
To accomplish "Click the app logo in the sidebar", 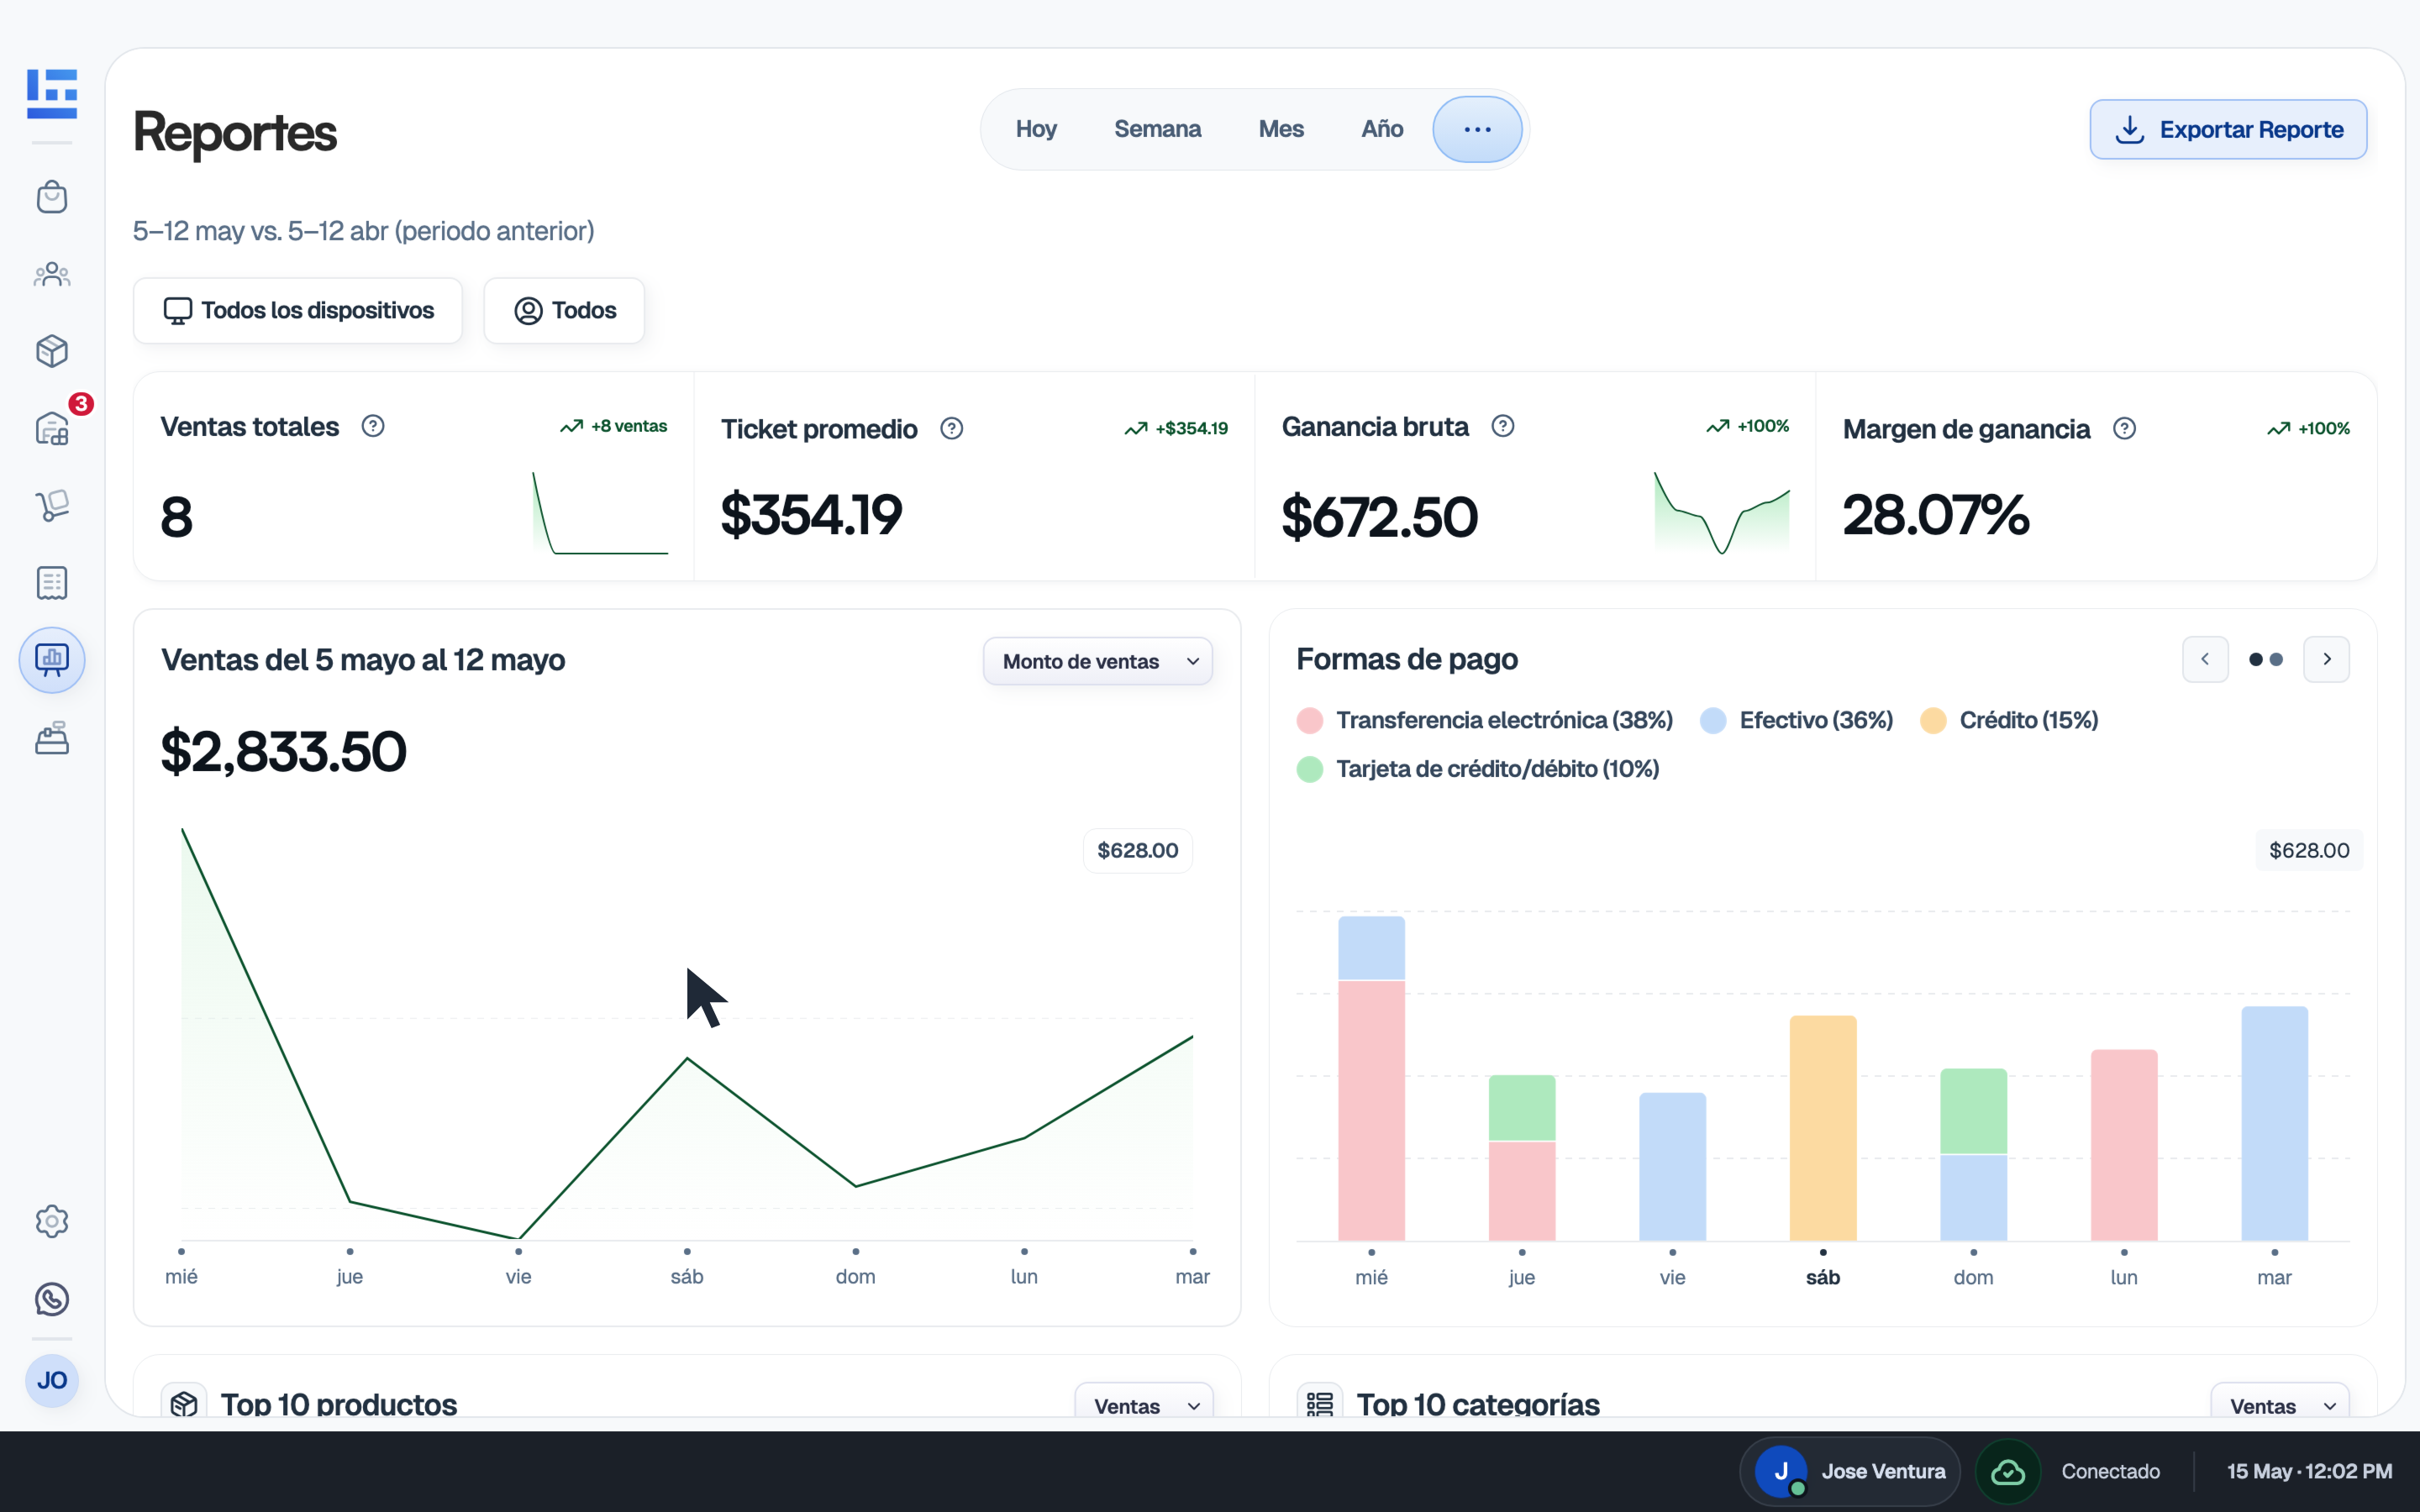I will pos(52,94).
